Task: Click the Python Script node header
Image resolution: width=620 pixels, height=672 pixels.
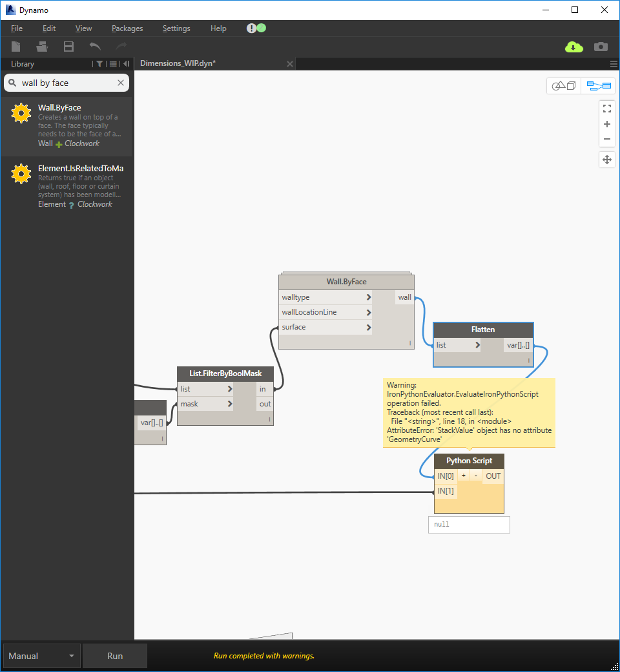Action: (x=469, y=461)
